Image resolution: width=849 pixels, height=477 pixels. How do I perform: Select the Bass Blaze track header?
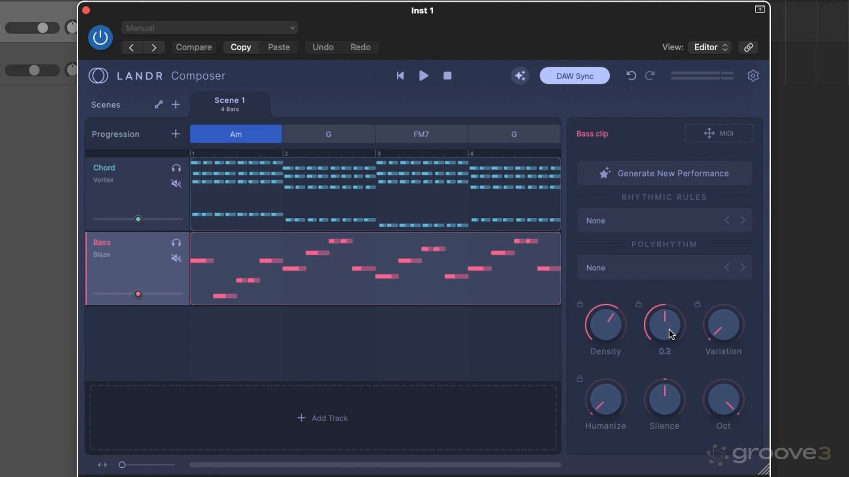click(138, 269)
